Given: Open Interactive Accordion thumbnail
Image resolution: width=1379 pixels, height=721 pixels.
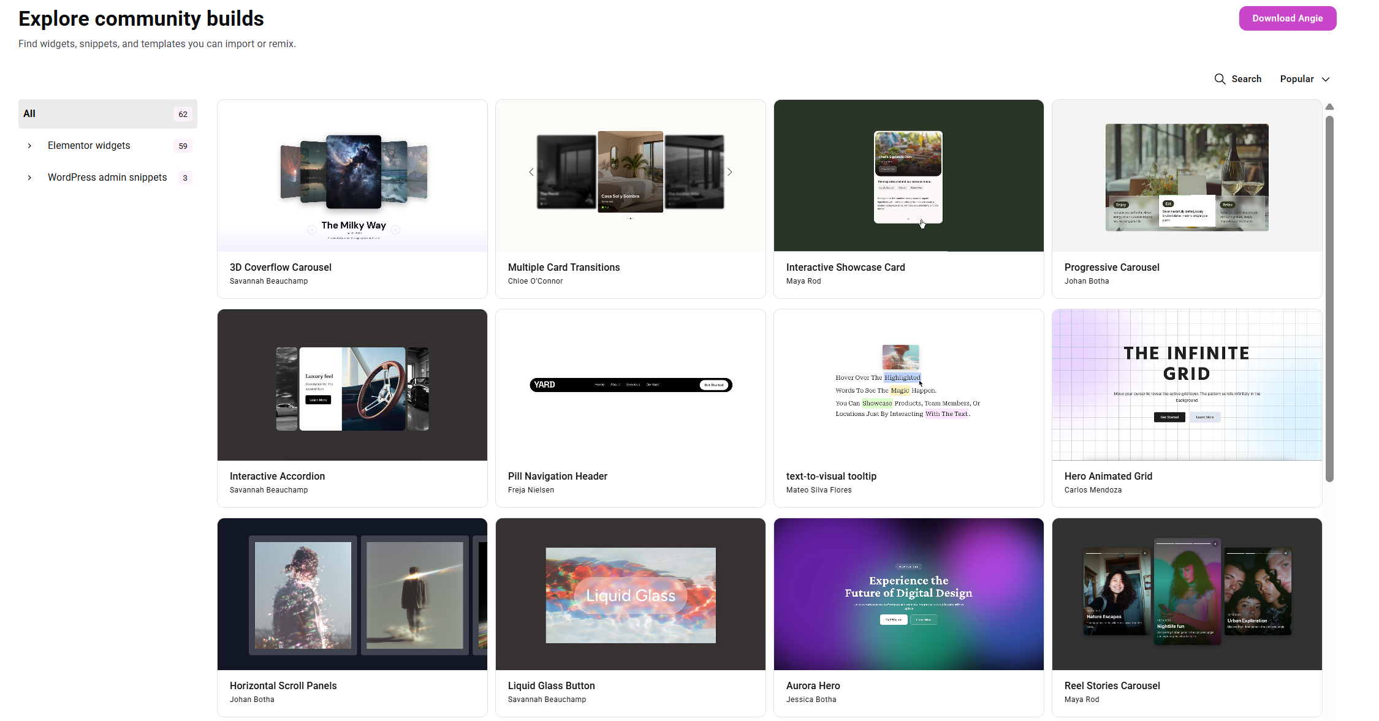Looking at the screenshot, I should pyautogui.click(x=352, y=385).
